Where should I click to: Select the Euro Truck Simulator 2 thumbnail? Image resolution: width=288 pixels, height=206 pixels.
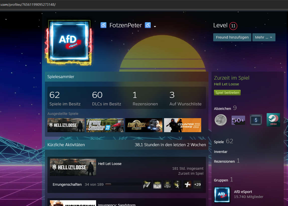tap(144, 125)
